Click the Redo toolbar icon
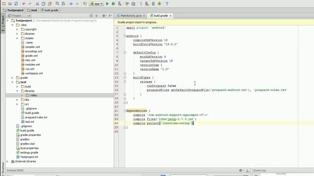The height and width of the screenshot is (176, 314). coord(30,3)
